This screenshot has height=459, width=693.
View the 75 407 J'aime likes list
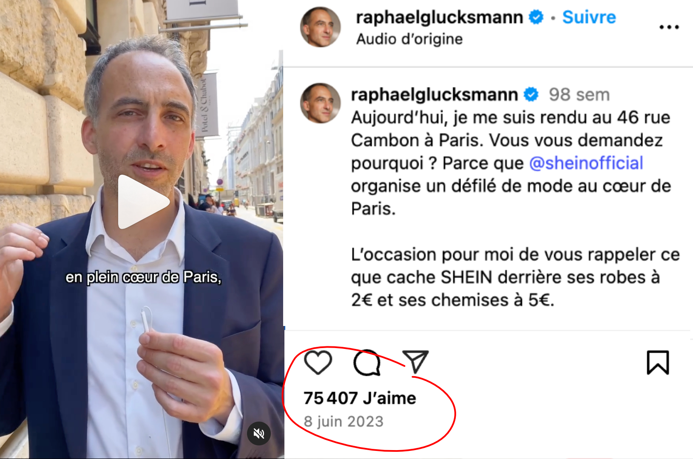coord(360,398)
